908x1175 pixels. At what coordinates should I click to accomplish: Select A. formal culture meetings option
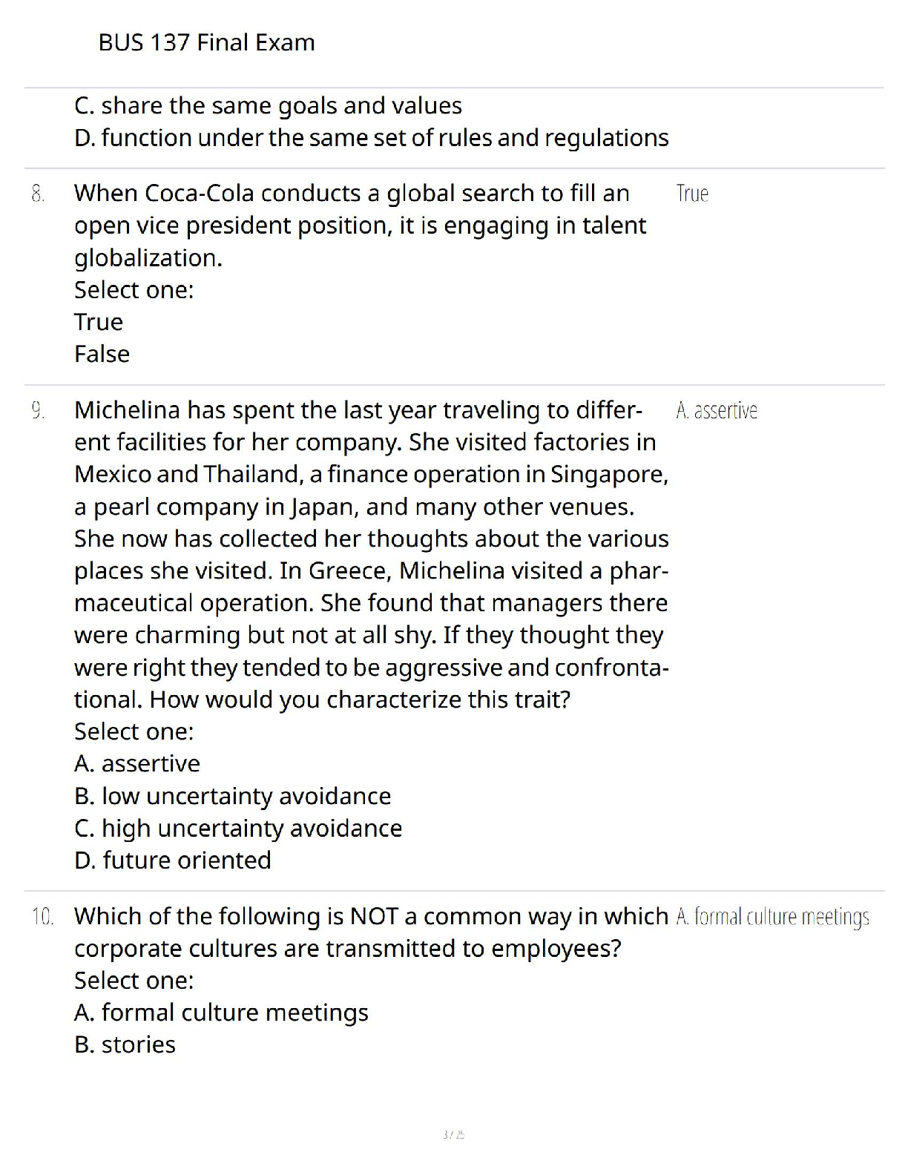pyautogui.click(x=221, y=1013)
